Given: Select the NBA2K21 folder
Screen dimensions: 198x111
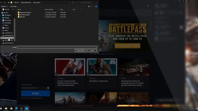Looking at the screenshot, I should 22,17.
